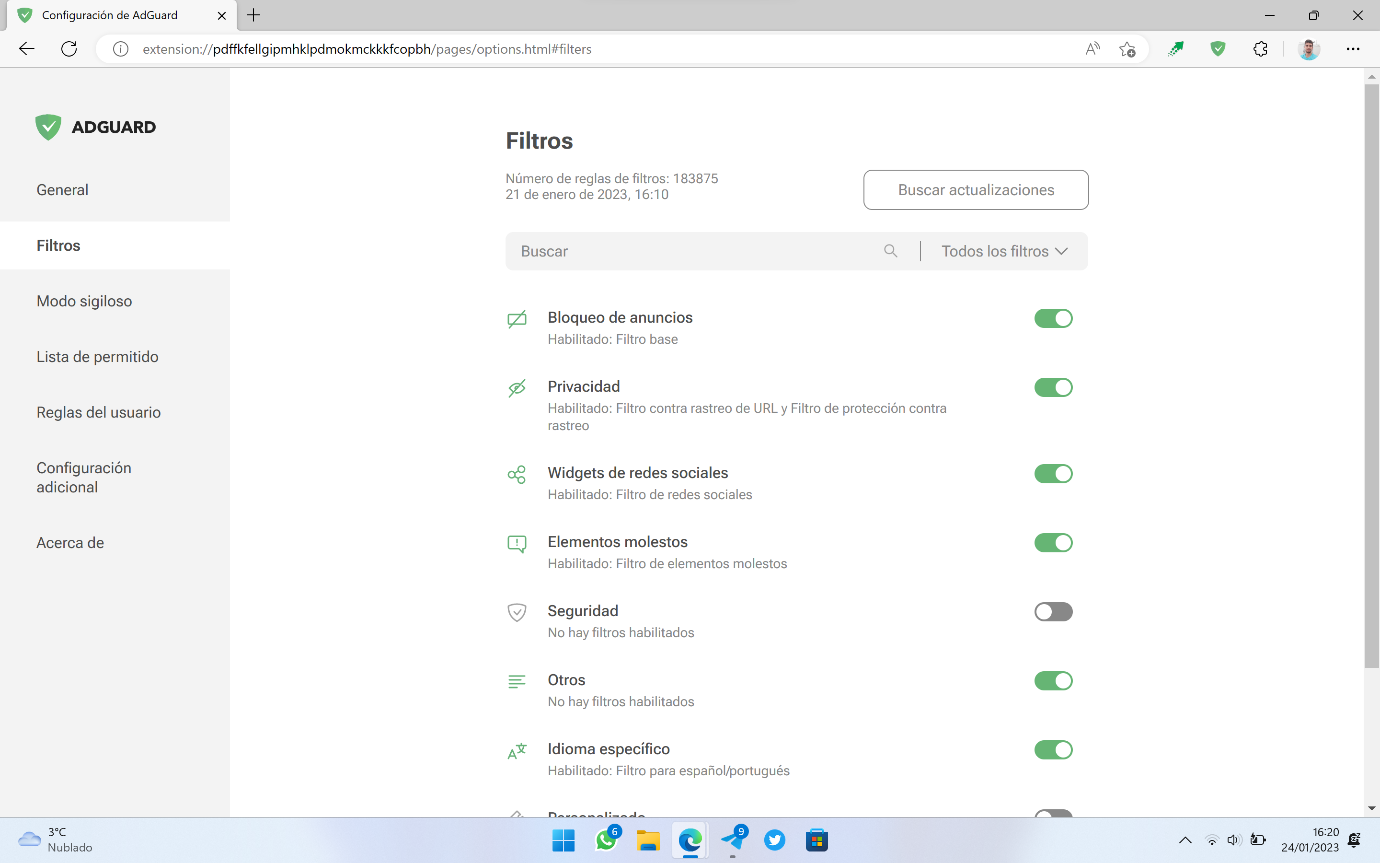Open Wi-Fi network settings in system tray
Viewport: 1380px width, 863px height.
point(1212,840)
